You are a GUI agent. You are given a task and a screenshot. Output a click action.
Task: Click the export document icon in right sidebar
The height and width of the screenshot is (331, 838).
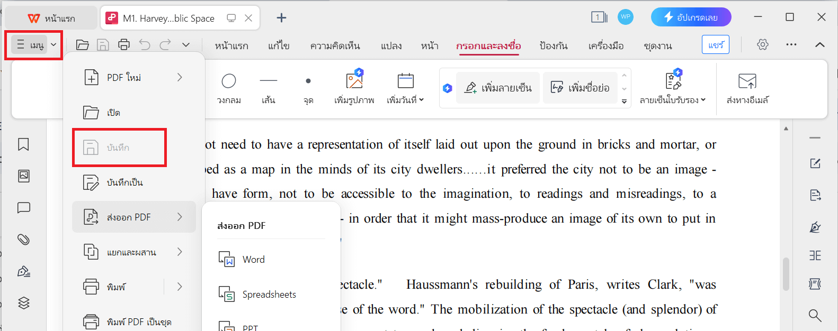[x=815, y=195]
